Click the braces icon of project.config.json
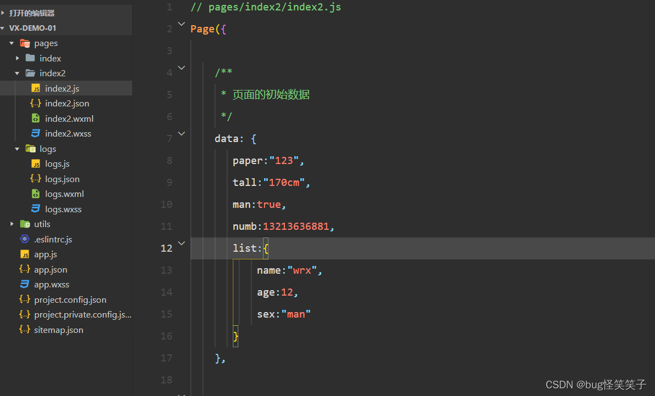Image resolution: width=655 pixels, height=396 pixels. click(25, 299)
